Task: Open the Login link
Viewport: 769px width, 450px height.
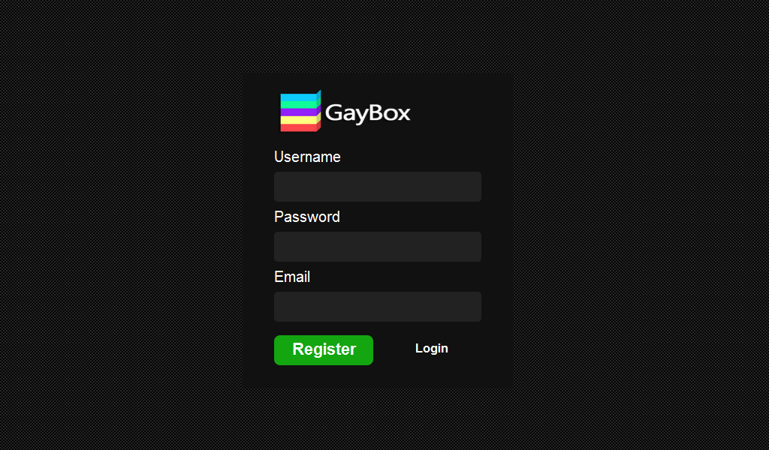Action: [432, 348]
